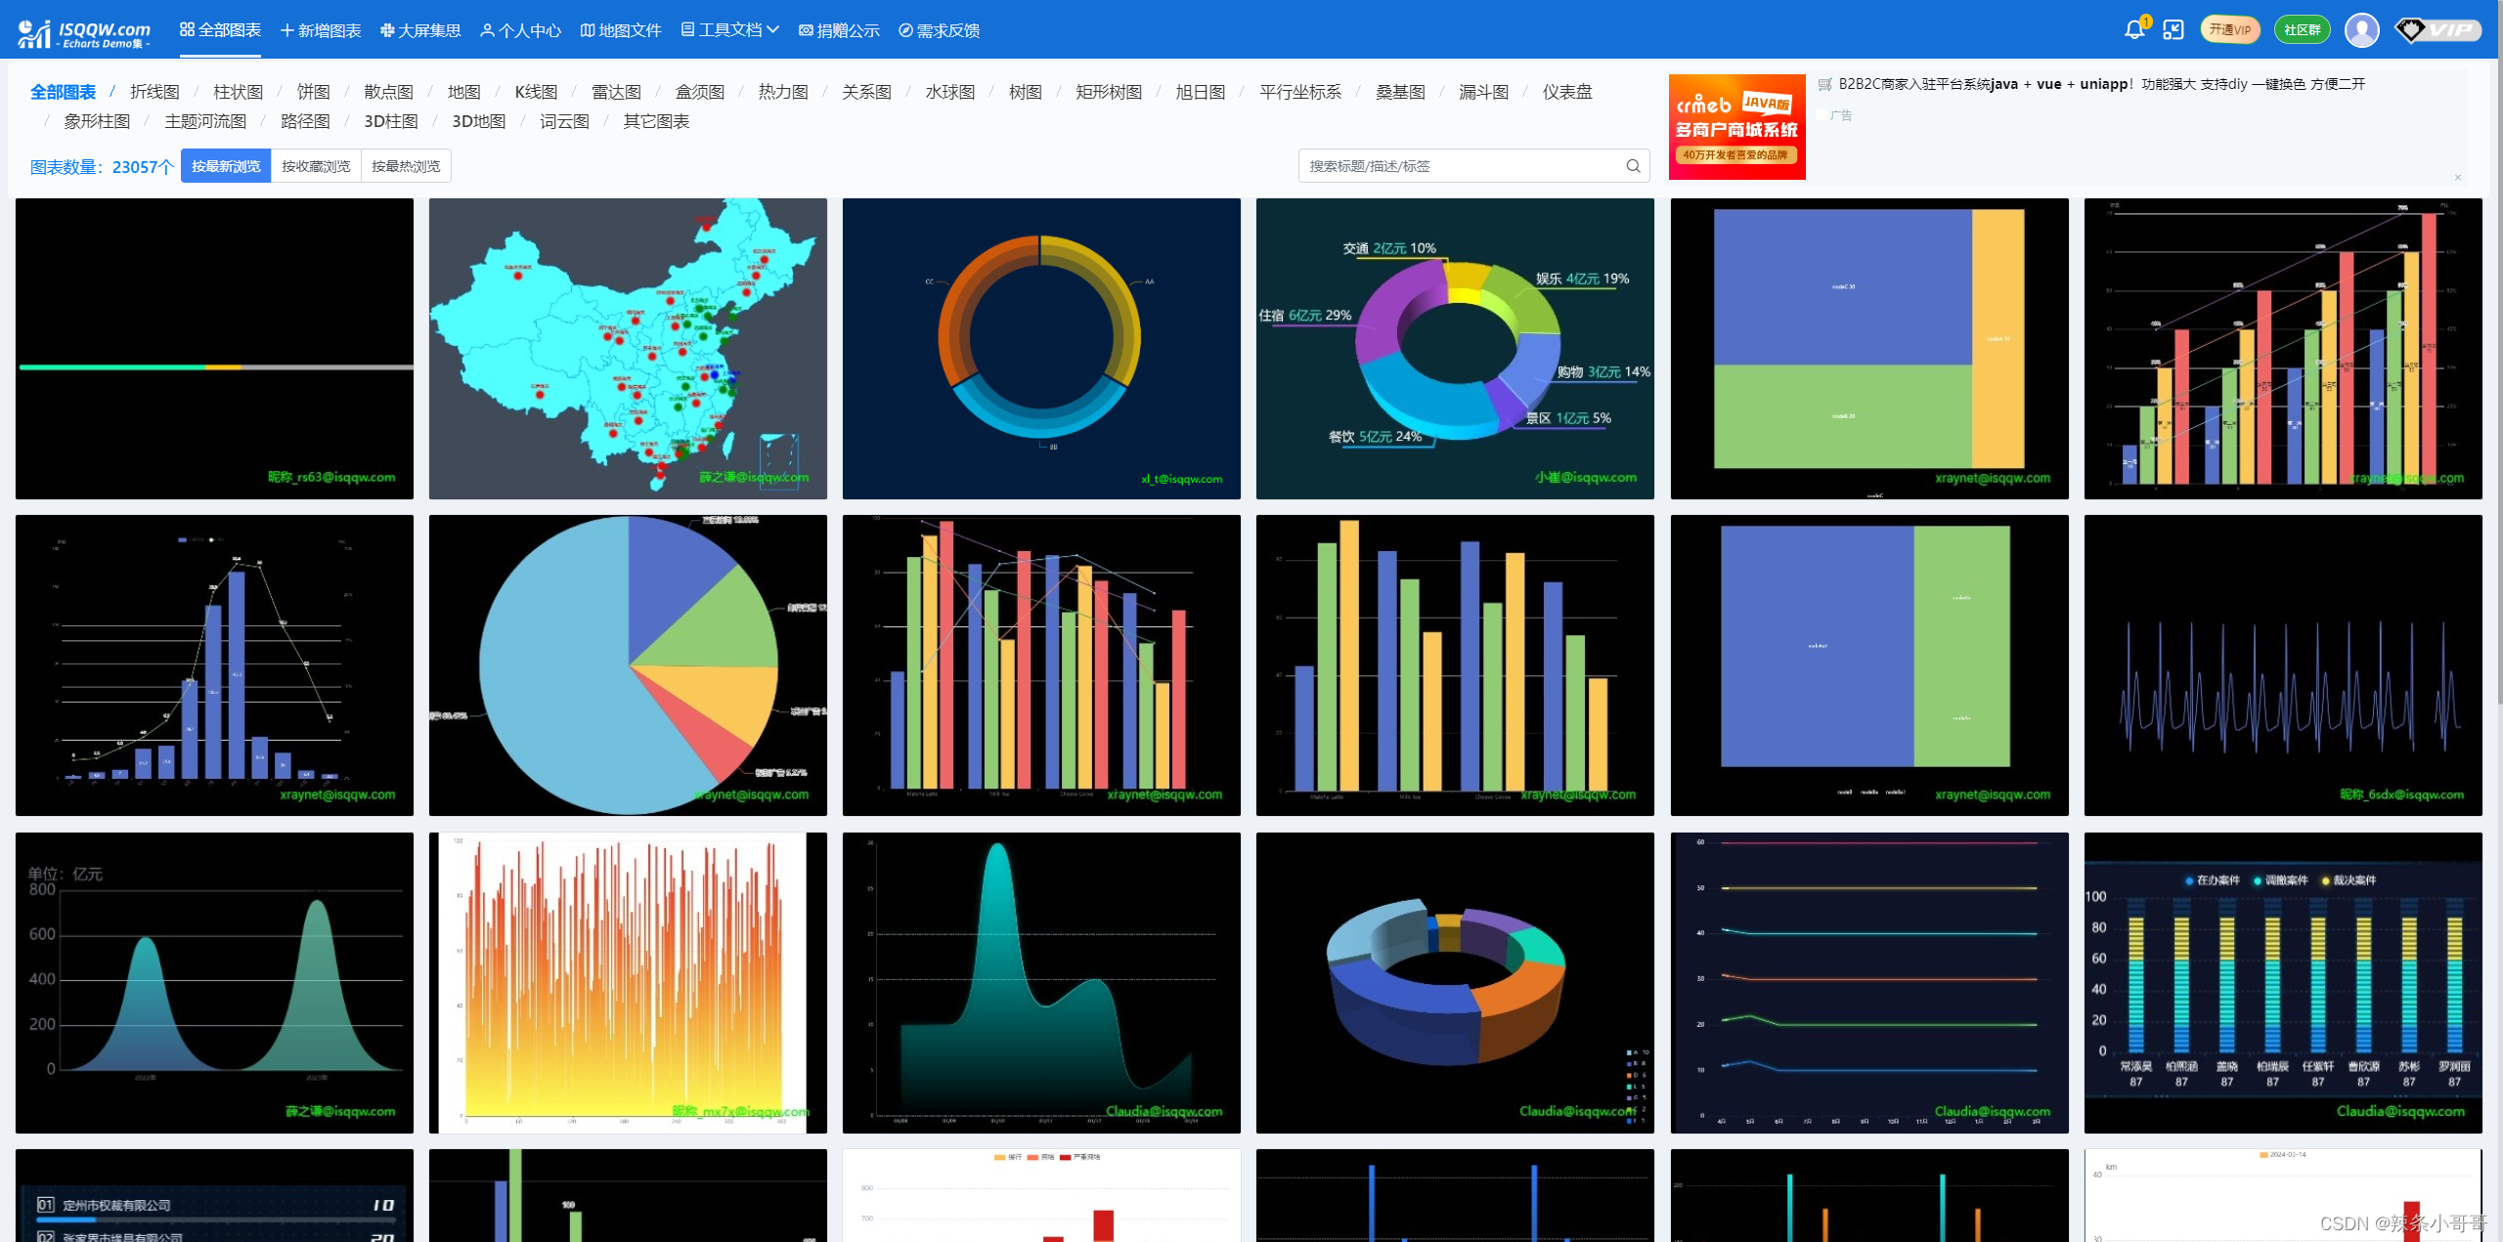The width and height of the screenshot is (2503, 1242).
Task: Select the 旭日图 category
Action: pos(1201,92)
